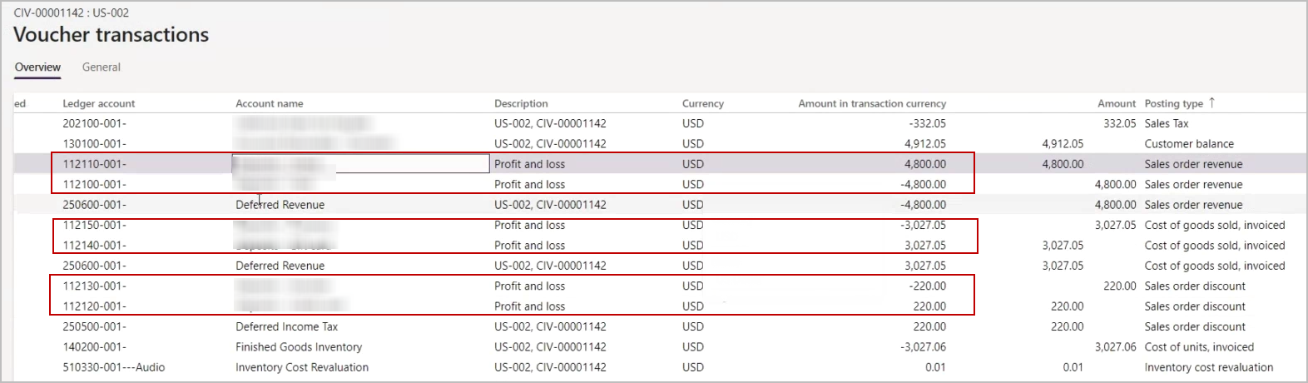Click the Finished Goods Inventory account name
Viewport: 1308px width, 383px height.
[x=298, y=347]
